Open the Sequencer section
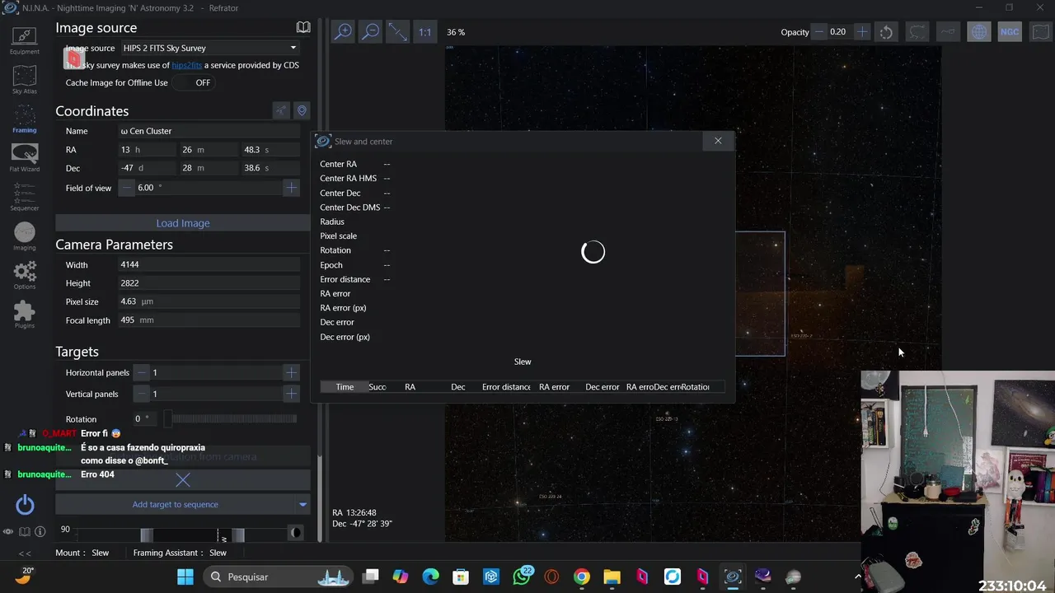The height and width of the screenshot is (593, 1055). coord(25,197)
